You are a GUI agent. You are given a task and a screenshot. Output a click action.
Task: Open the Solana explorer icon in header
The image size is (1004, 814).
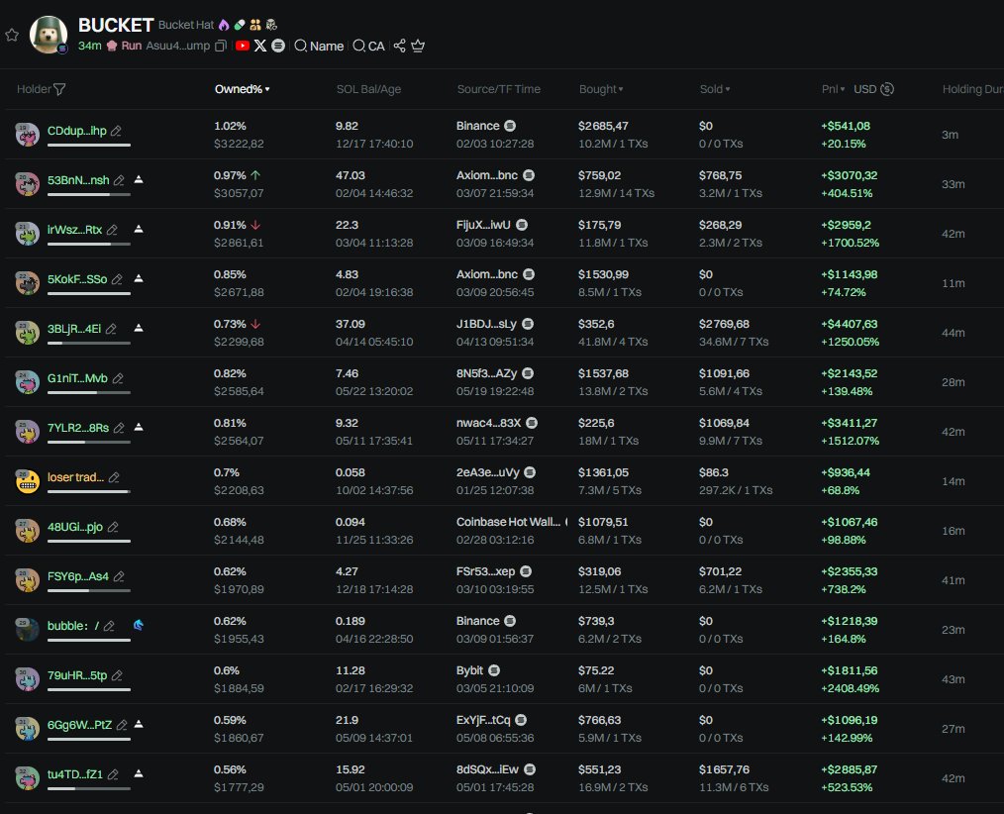tap(278, 46)
